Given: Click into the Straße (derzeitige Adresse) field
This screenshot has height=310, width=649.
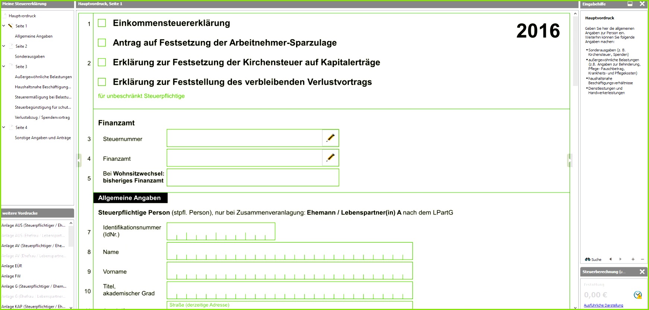Looking at the screenshot, I should pyautogui.click(x=290, y=305).
